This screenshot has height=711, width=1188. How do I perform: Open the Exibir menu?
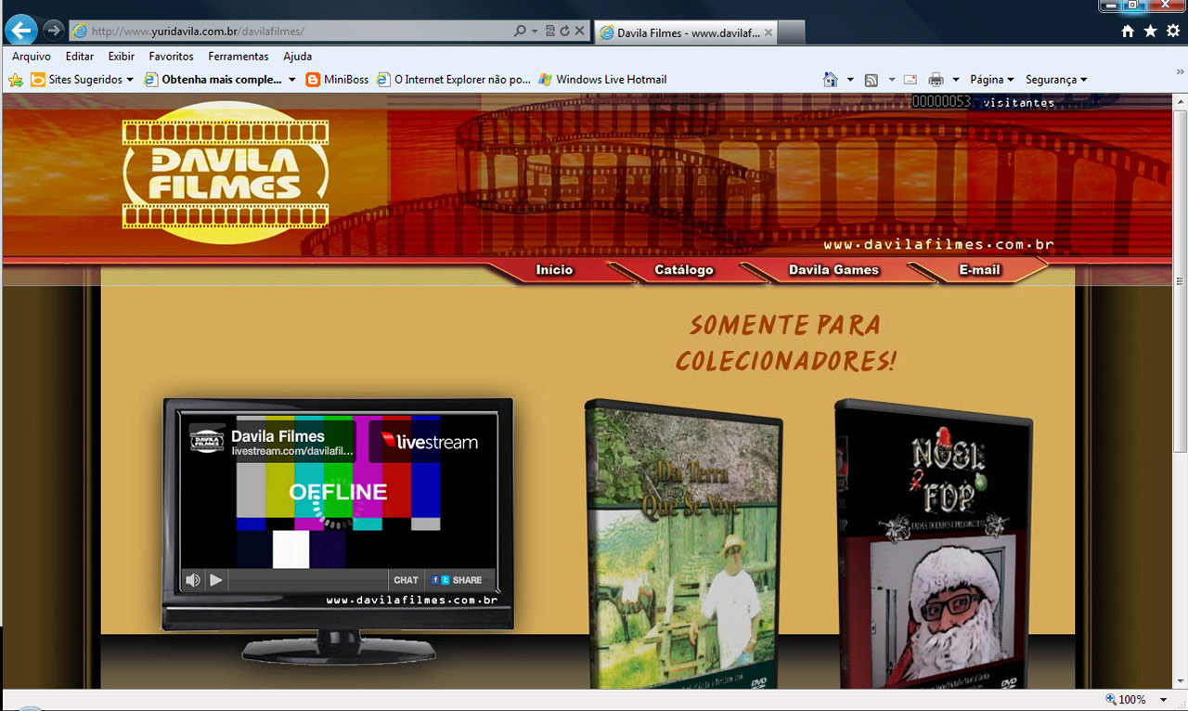click(122, 57)
